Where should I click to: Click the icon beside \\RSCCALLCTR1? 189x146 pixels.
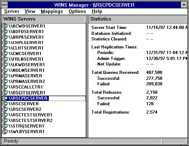5,87
